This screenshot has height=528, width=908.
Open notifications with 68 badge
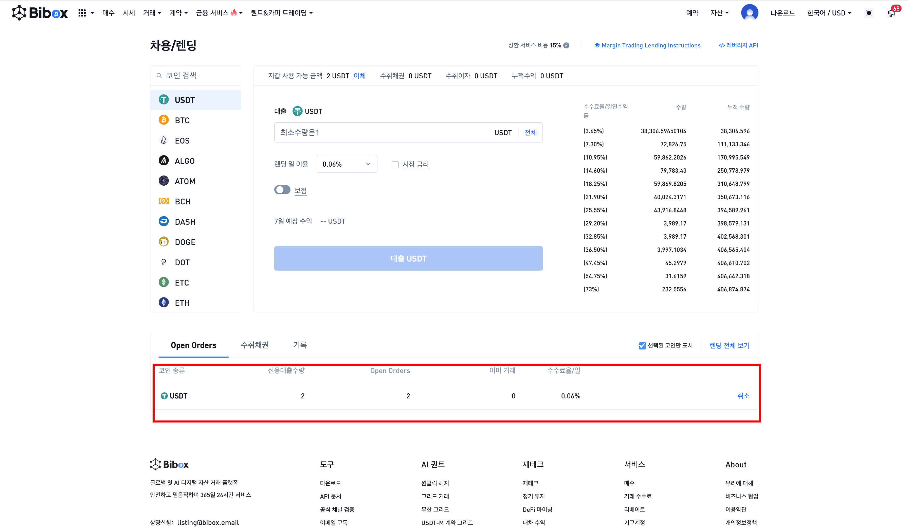pos(892,13)
